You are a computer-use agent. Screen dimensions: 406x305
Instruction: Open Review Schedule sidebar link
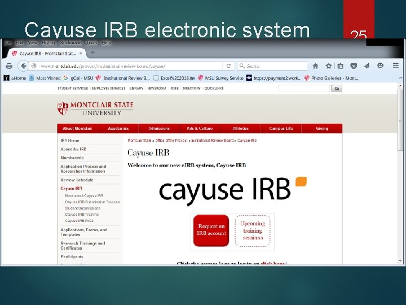pos(77,180)
